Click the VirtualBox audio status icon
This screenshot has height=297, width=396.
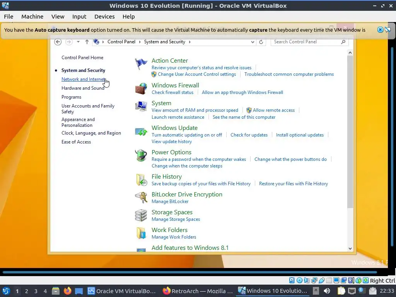coord(307,280)
